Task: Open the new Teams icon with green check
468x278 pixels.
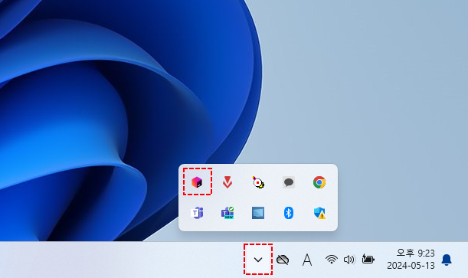Action: coord(227,213)
